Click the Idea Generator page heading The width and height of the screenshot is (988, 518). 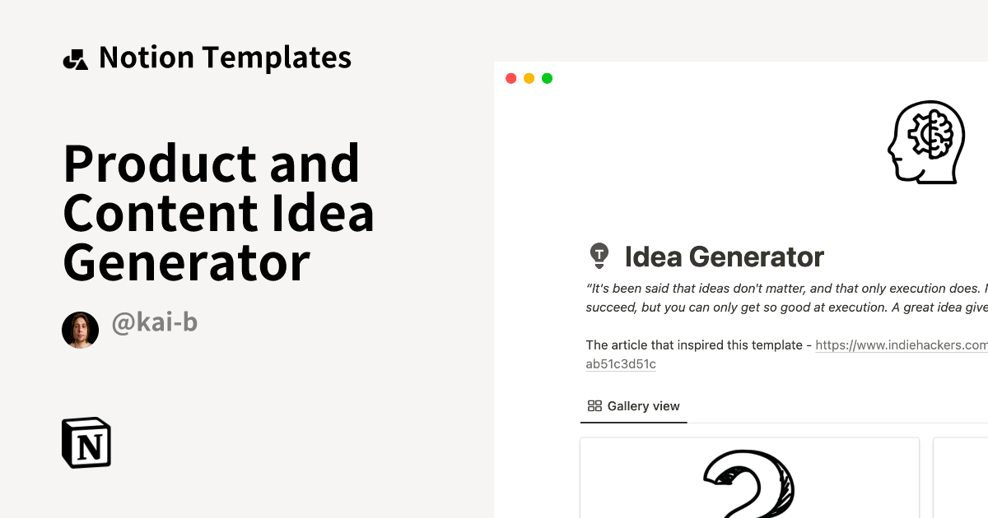point(725,257)
